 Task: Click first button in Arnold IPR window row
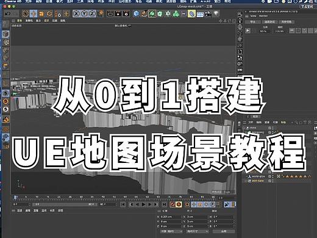252,22
